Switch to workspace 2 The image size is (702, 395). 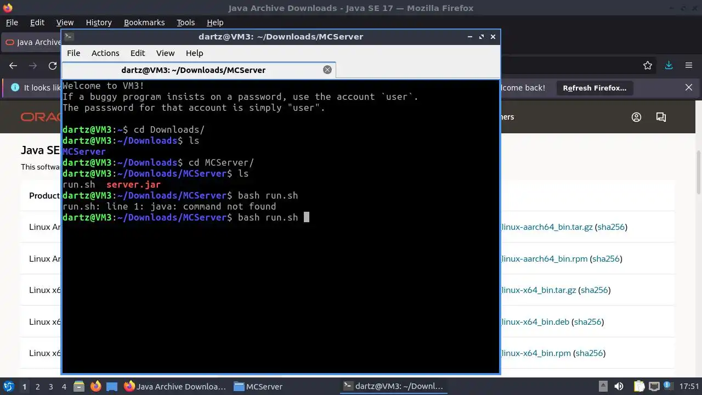click(x=37, y=387)
